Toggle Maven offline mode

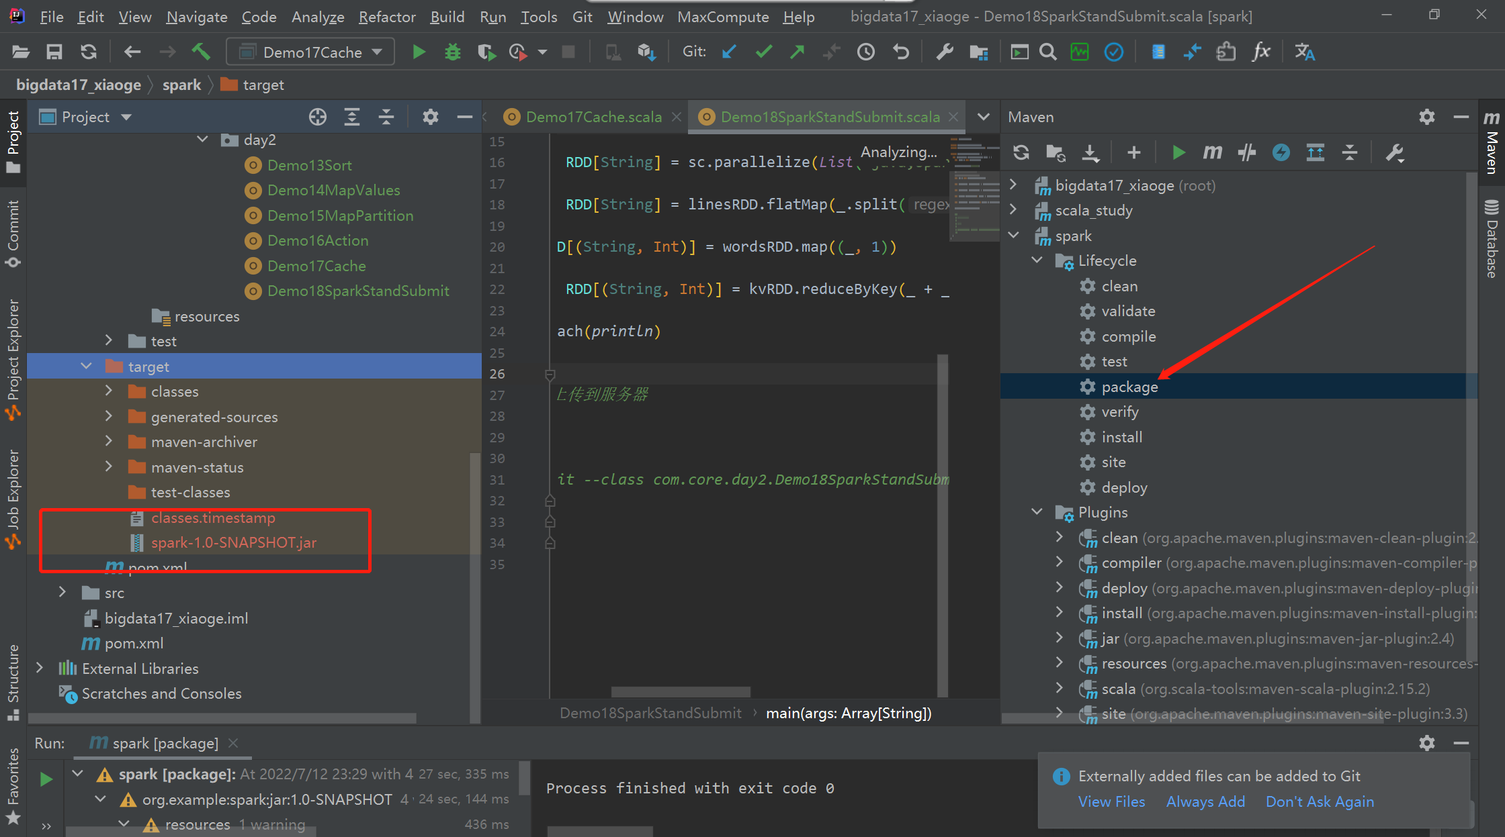(x=1247, y=153)
